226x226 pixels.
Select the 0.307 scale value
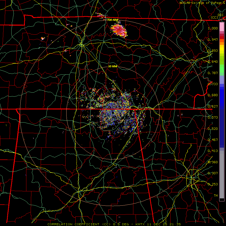point(213,173)
